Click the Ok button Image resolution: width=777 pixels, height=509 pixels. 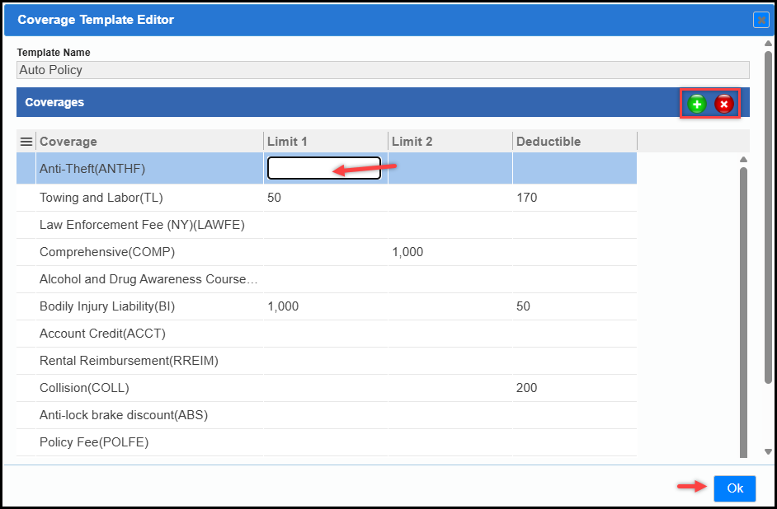pyautogui.click(x=734, y=488)
